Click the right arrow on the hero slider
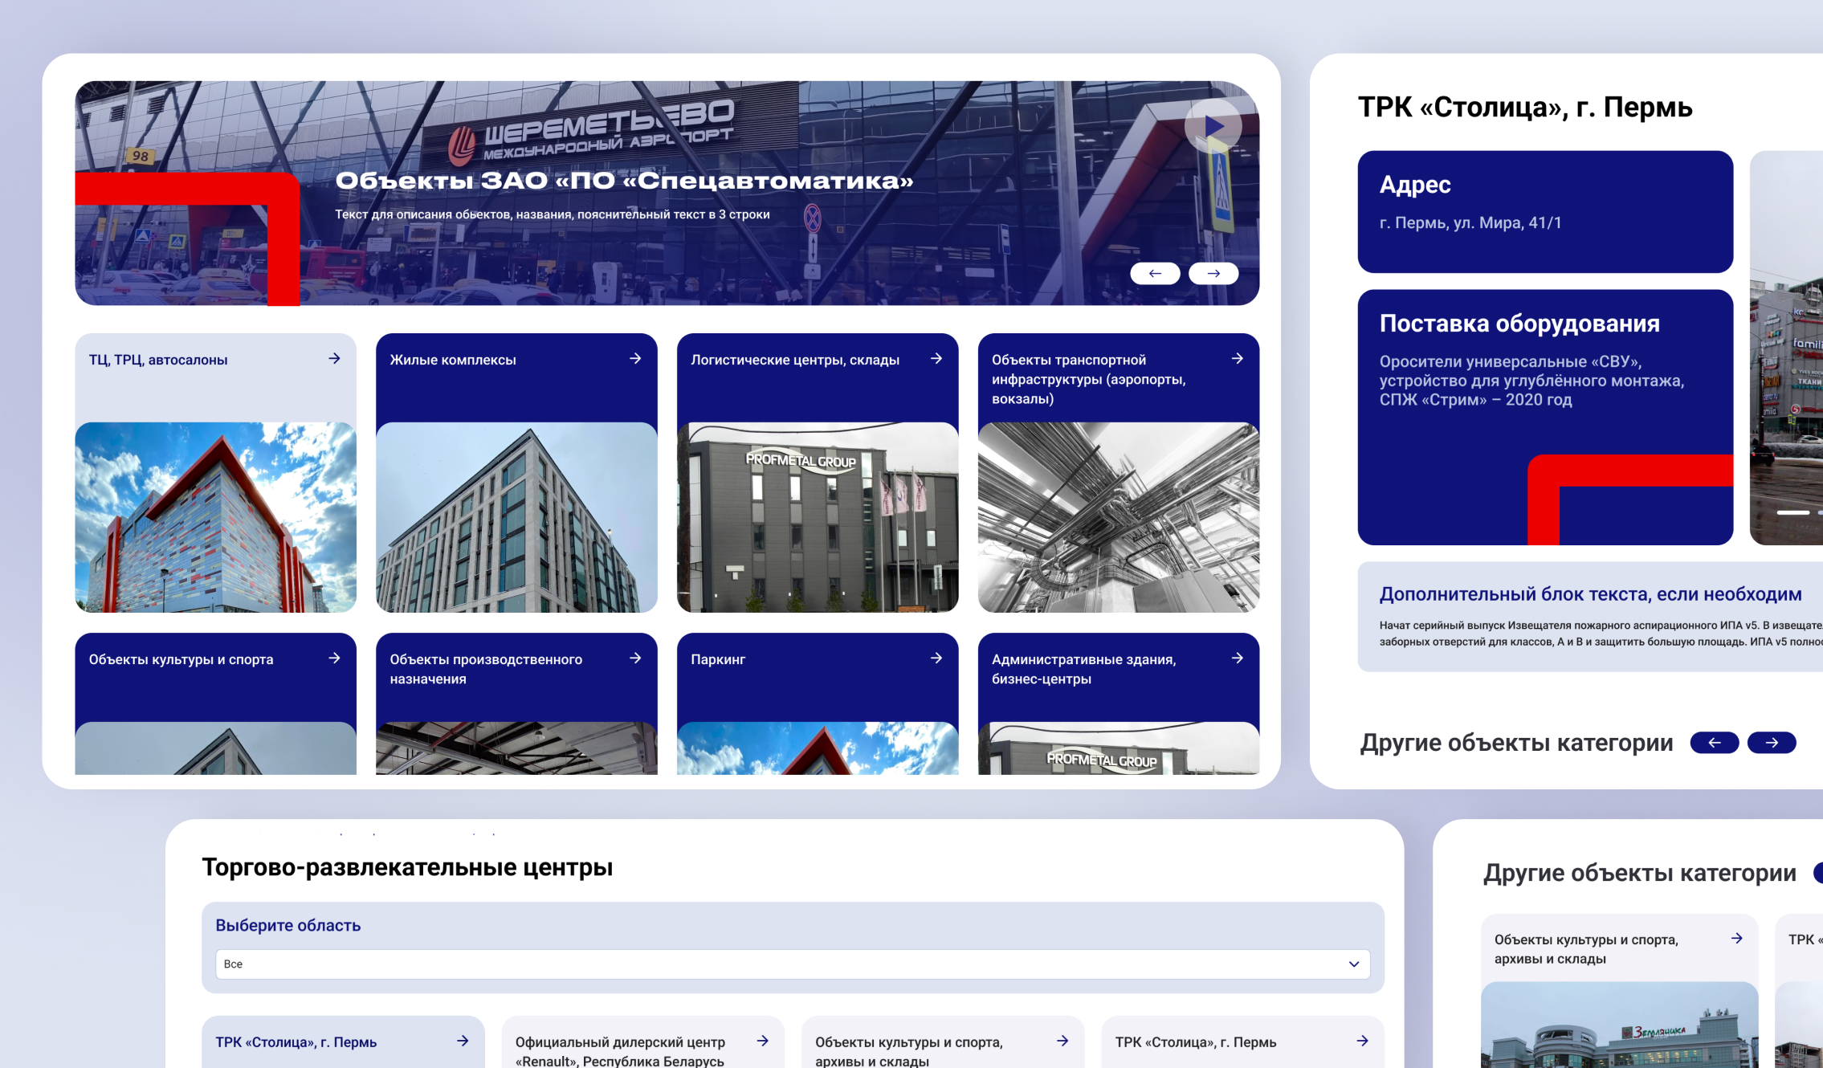Screen dimensions: 1823x1068 pyautogui.click(x=1213, y=273)
